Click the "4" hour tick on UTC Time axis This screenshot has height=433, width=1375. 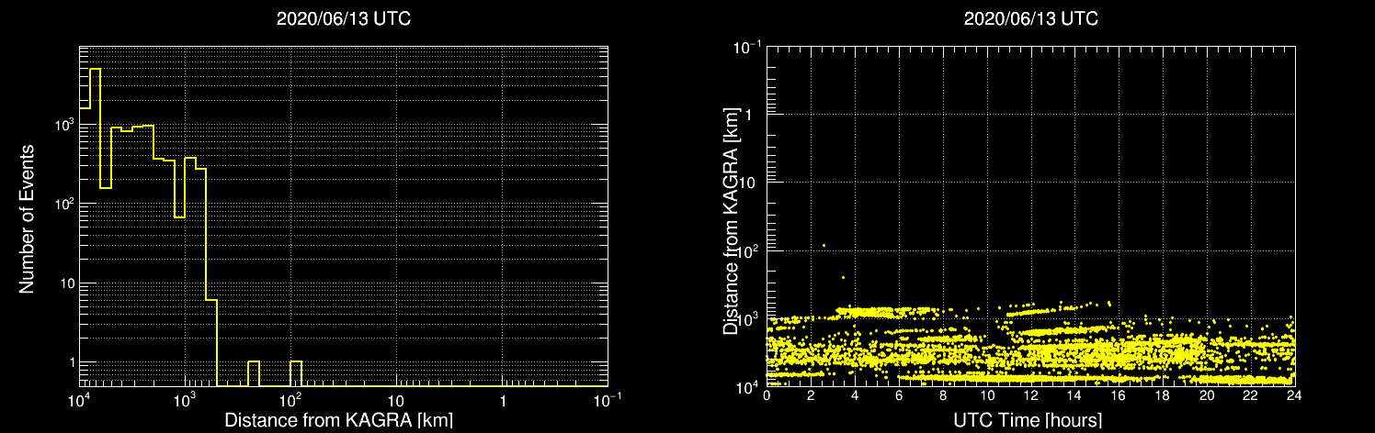(855, 394)
